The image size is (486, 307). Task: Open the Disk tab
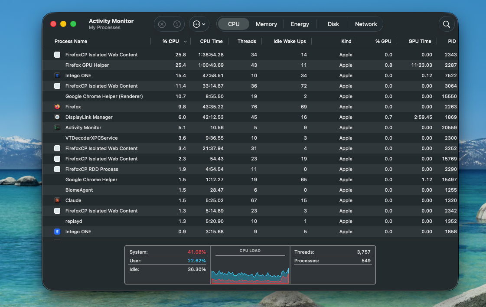click(x=333, y=24)
